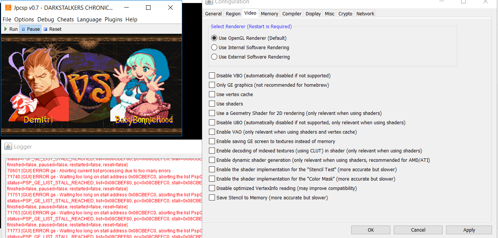Toggle the Enable VAO checkbox
Image resolution: width=498 pixels, height=238 pixels.
(x=212, y=132)
